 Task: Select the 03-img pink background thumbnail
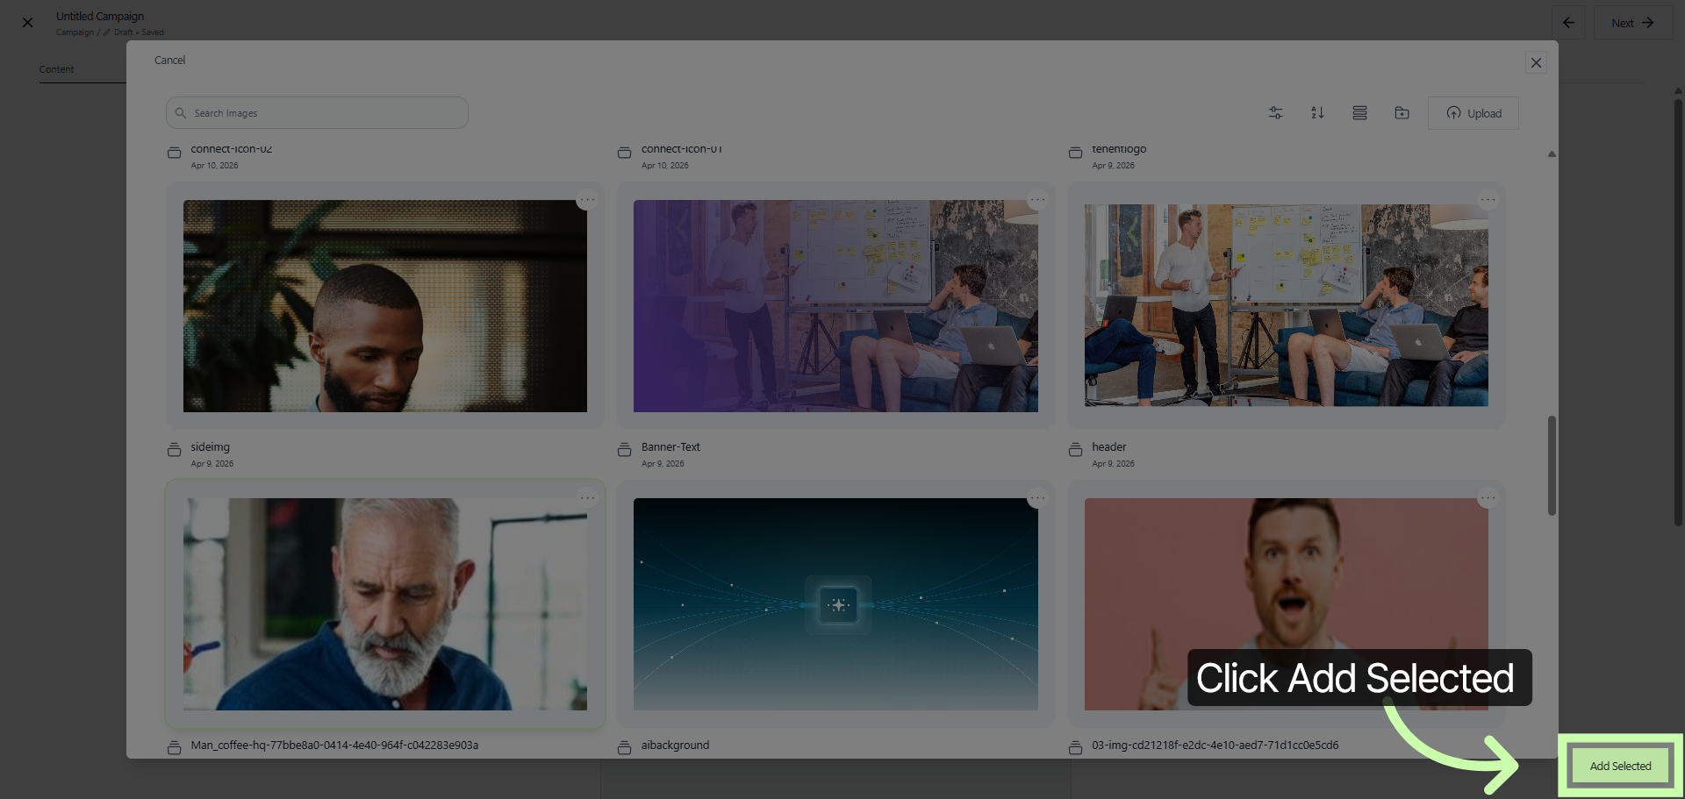pos(1287,604)
